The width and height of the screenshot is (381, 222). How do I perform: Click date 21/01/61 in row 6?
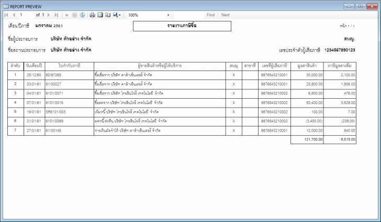(34, 121)
